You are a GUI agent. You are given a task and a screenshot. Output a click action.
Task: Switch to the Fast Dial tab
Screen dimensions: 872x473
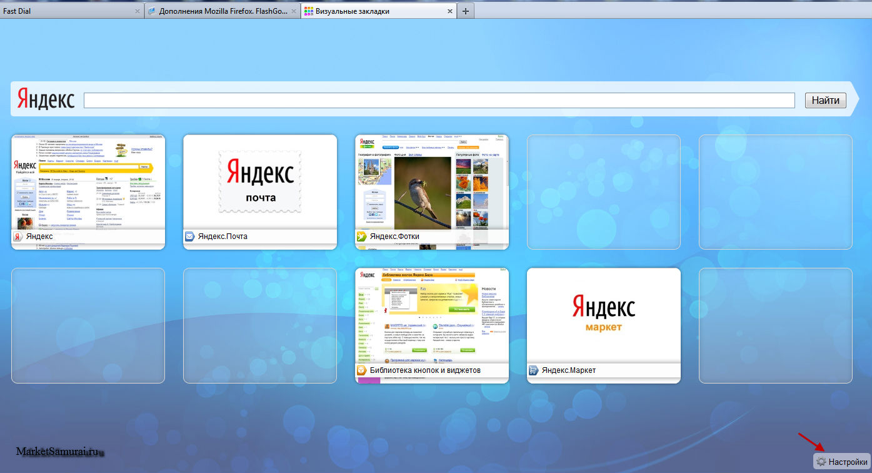pos(72,11)
